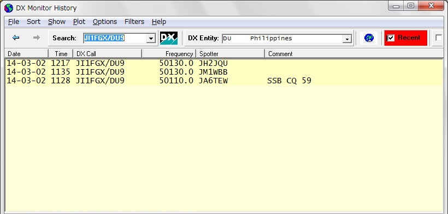Close the DX Monitor History window
Image resolution: width=448 pixels, height=214 pixels.
[432, 5]
